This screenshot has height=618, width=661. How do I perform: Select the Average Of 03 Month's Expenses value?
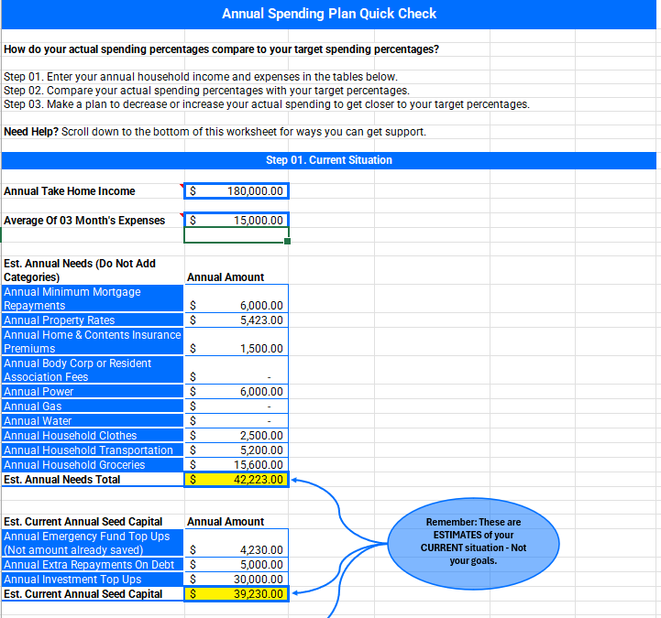(x=237, y=221)
